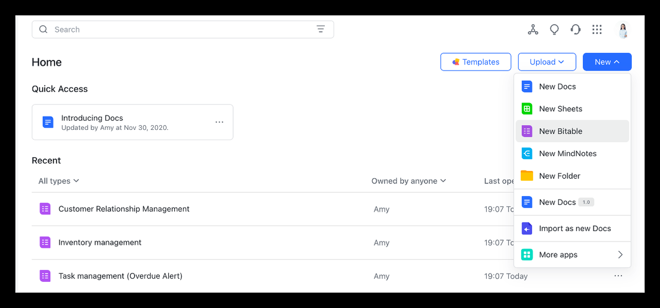Expand the More apps submenu

(x=572, y=254)
